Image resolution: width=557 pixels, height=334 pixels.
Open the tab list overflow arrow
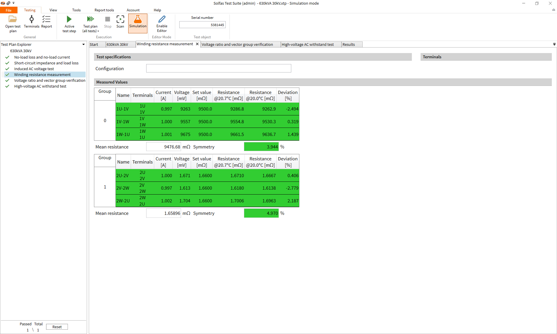pyautogui.click(x=554, y=44)
